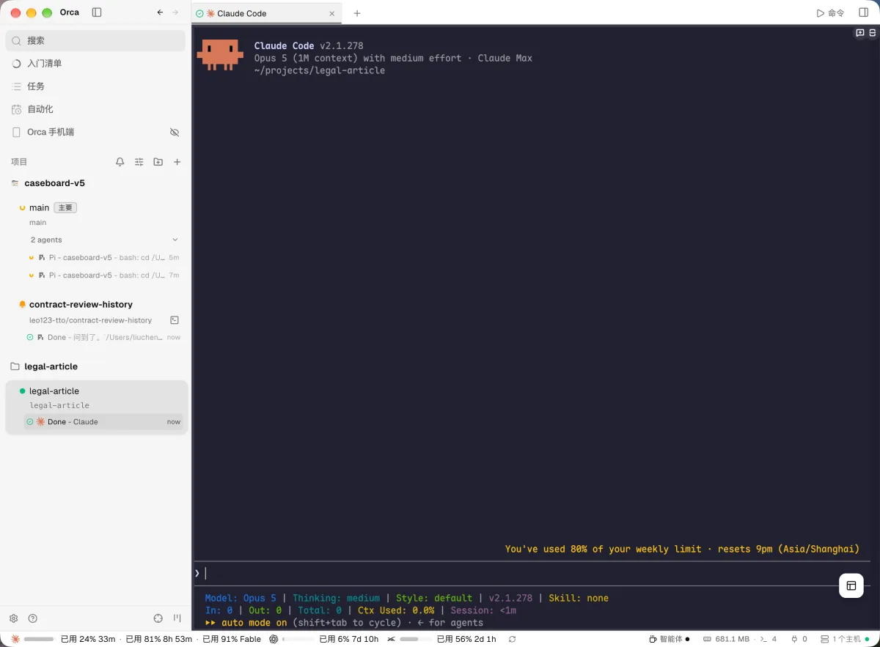Open the Done - Claude agent row

103,421
